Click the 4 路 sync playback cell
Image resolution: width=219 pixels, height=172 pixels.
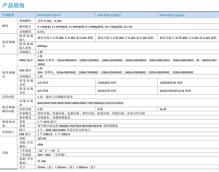click(40, 109)
